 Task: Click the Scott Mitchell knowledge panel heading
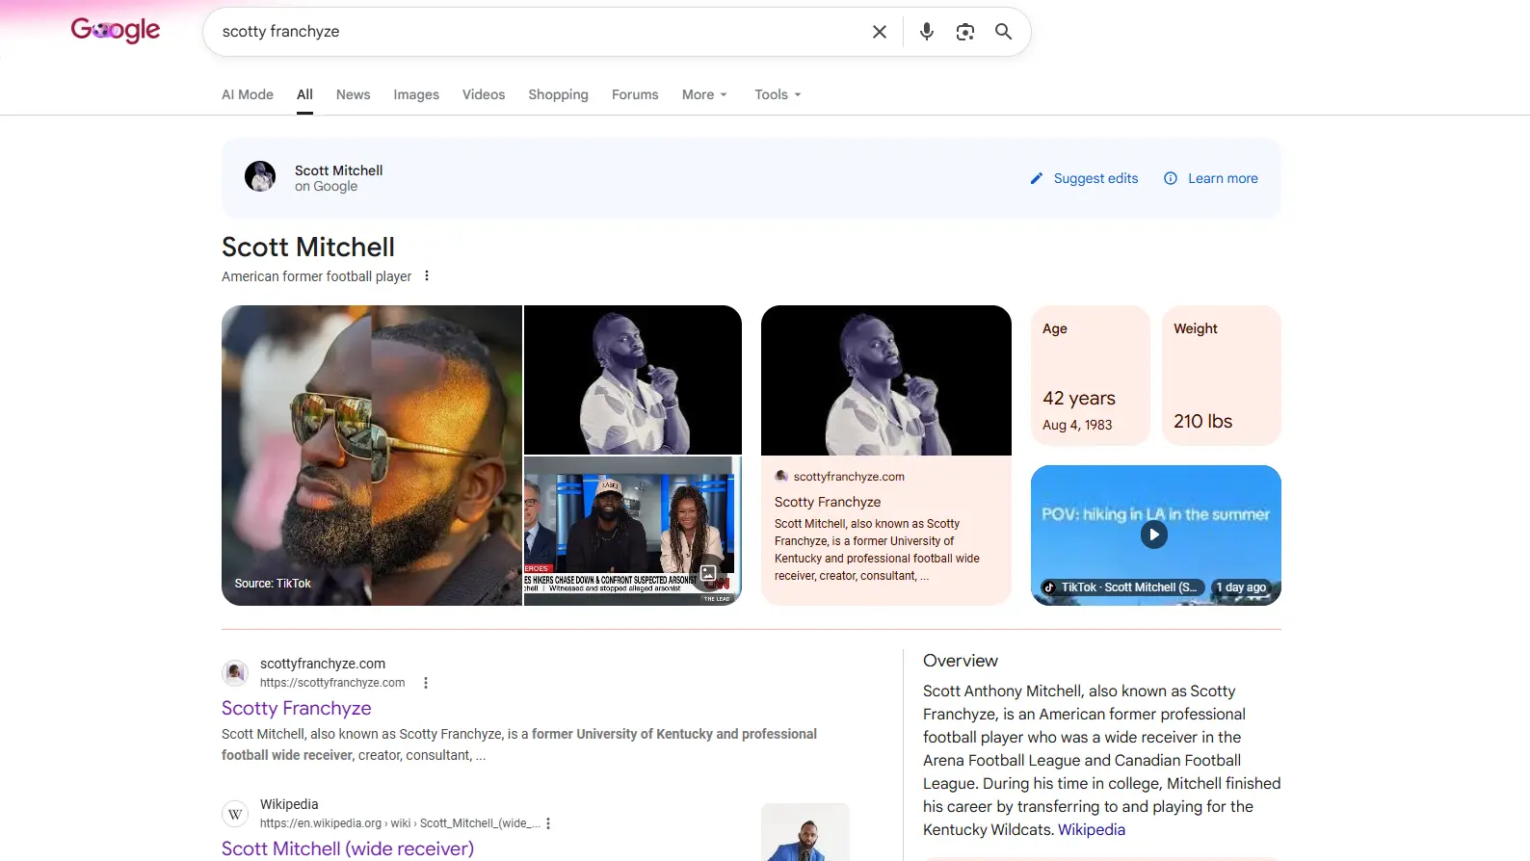[x=308, y=247]
